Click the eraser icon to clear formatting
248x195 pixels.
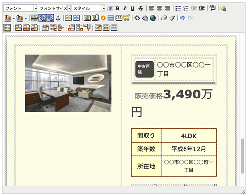[x=164, y=18]
